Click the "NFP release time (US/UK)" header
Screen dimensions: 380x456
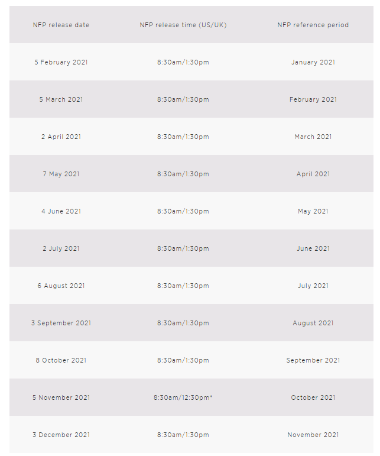183,25
